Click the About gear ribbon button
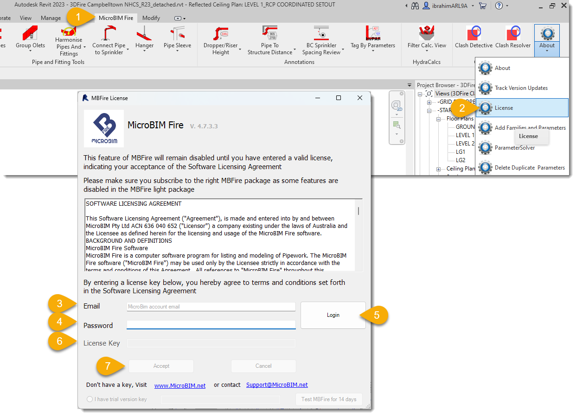The image size is (576, 416). click(x=547, y=33)
